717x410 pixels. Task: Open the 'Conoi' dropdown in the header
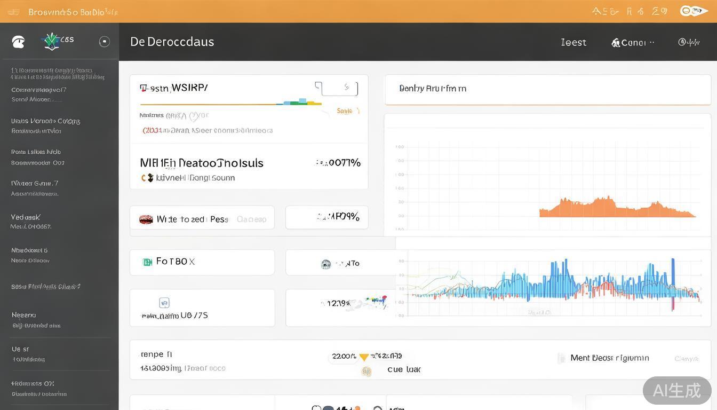coord(633,43)
